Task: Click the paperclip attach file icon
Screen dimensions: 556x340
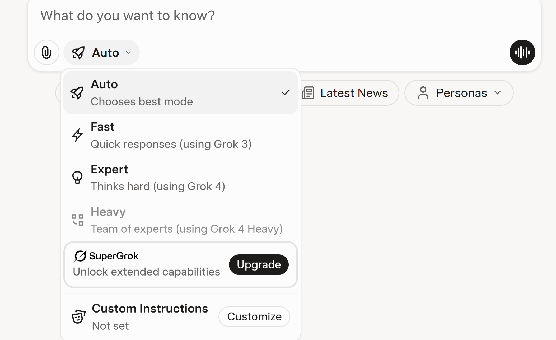Action: 46,52
